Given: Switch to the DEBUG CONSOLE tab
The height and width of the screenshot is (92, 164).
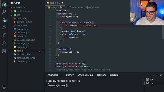Looking at the screenshot, I should pyautogui.click(x=85, y=75).
